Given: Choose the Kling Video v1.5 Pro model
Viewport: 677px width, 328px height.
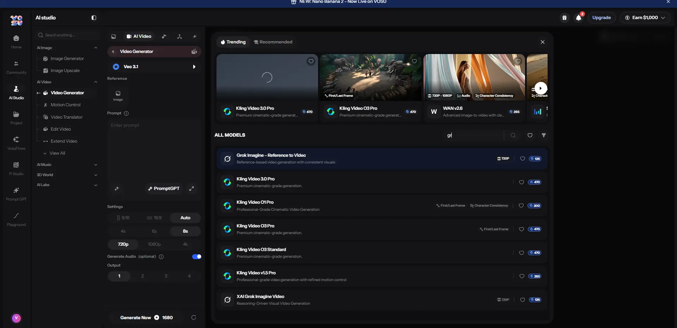Looking at the screenshot, I should coord(382,276).
